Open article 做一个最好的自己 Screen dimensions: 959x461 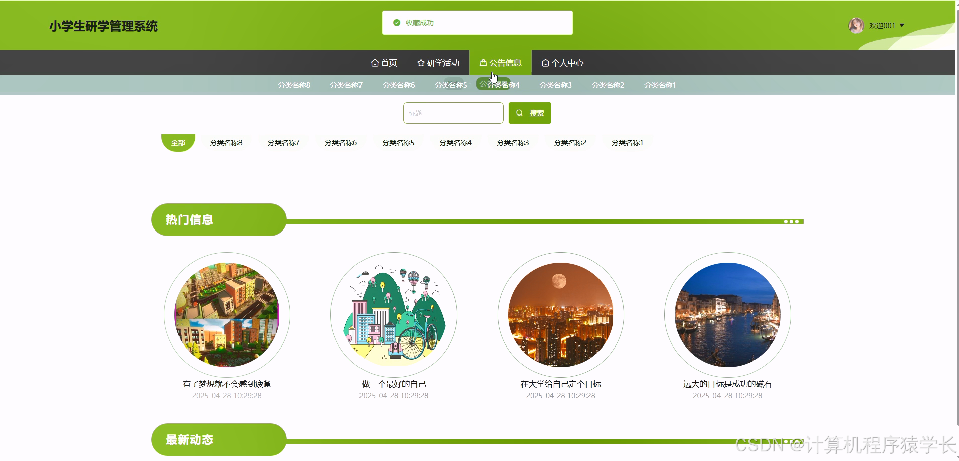coord(394,384)
